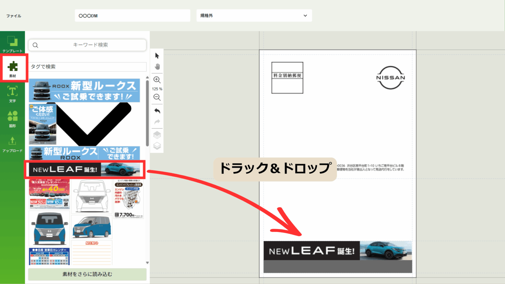Send layer backward using lower layer icon

[x=157, y=146]
